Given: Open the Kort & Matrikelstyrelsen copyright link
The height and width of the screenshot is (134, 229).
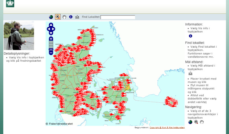Looking at the screenshot, I should [x=167, y=127].
